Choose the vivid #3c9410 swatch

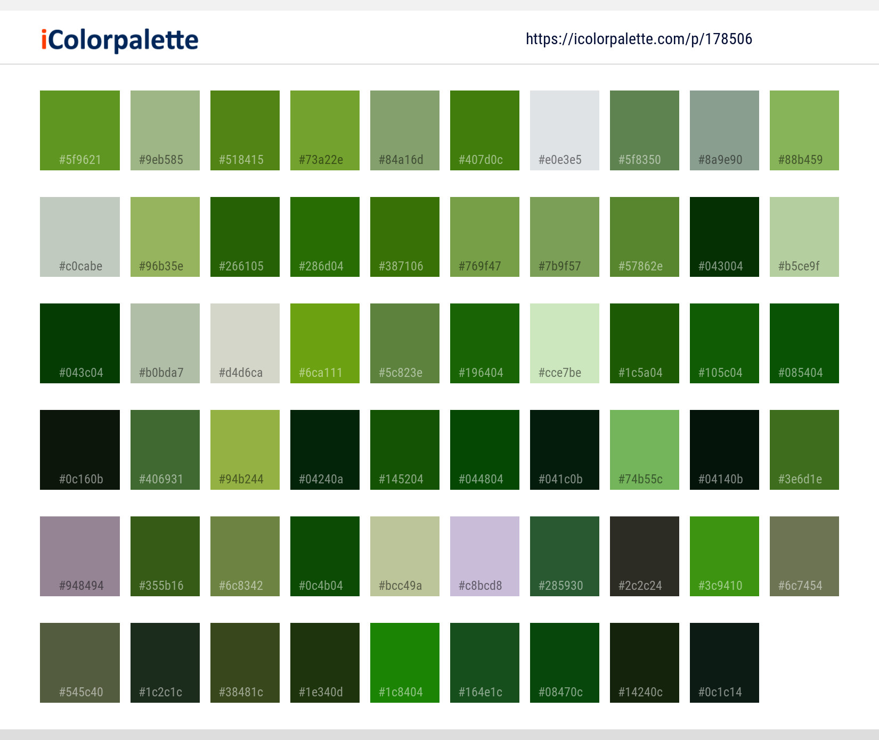click(725, 556)
